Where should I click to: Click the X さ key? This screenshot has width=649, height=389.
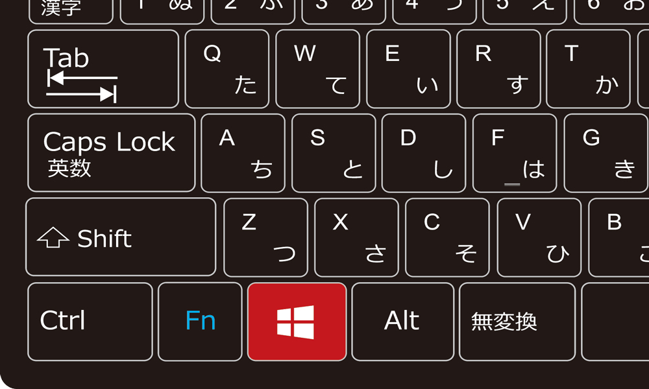tap(356, 237)
